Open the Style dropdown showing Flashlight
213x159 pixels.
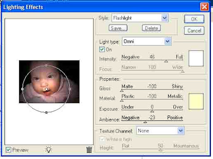tap(140, 18)
